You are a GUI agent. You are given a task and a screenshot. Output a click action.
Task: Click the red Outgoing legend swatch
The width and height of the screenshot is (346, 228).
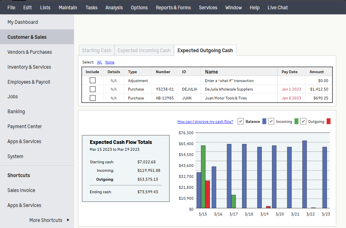coord(329,121)
